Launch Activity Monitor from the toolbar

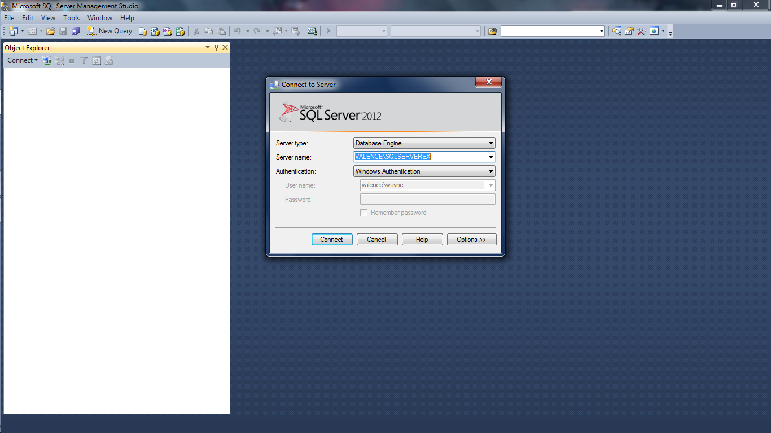click(312, 31)
